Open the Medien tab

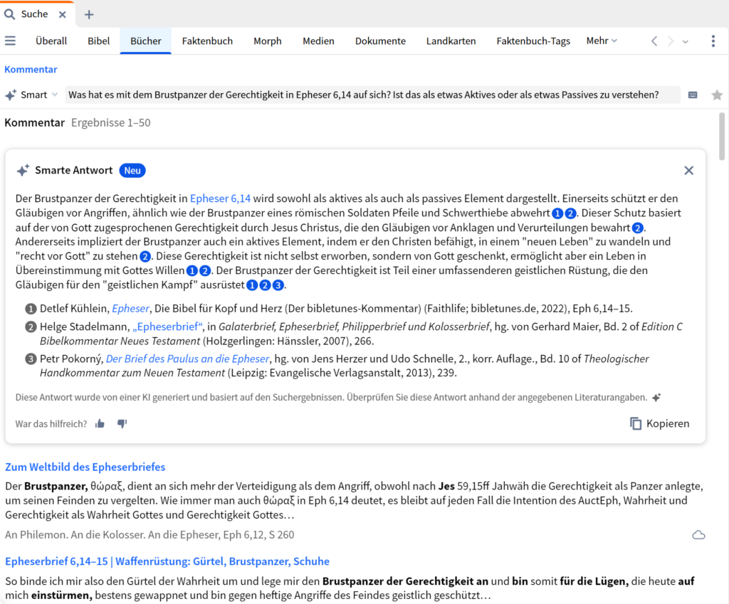[318, 41]
